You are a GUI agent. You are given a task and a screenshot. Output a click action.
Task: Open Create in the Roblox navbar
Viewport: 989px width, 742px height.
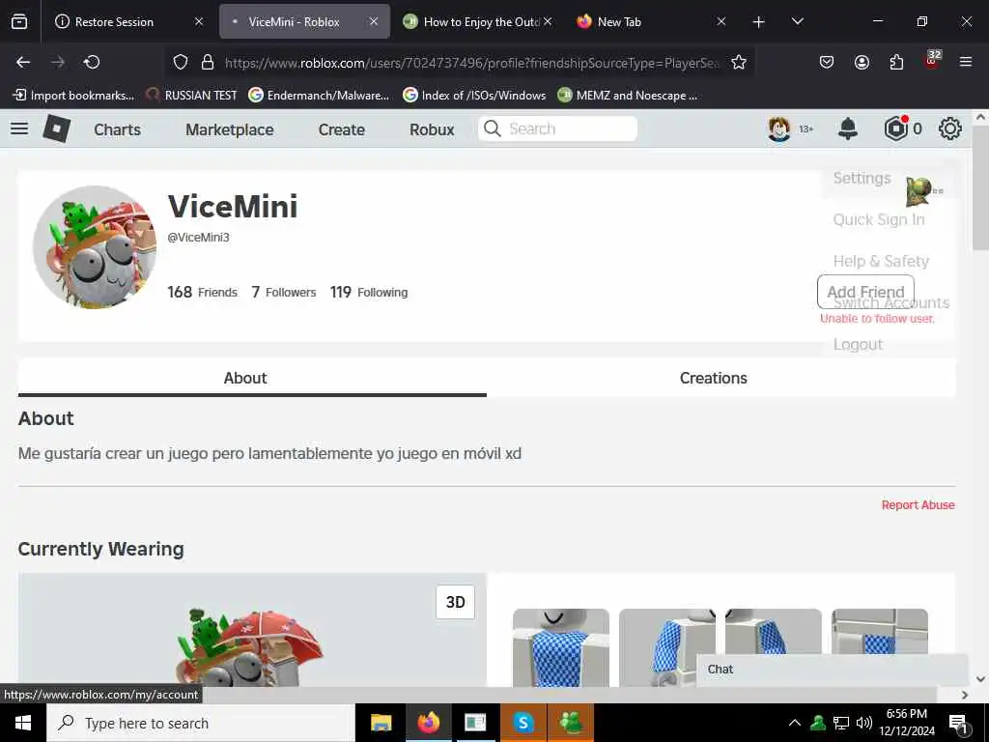(341, 129)
